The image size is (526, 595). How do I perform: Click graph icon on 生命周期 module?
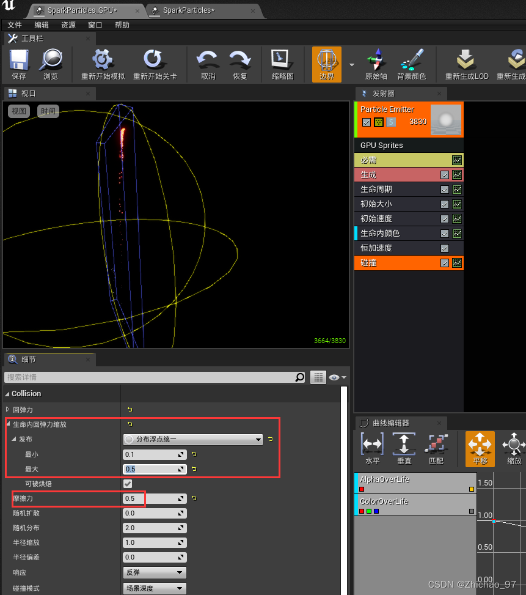point(457,190)
